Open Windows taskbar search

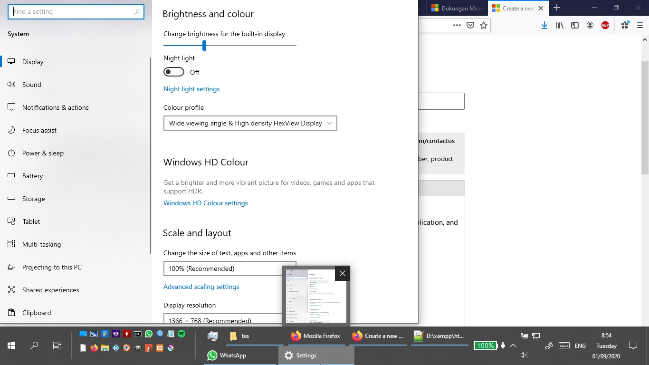[x=34, y=346]
